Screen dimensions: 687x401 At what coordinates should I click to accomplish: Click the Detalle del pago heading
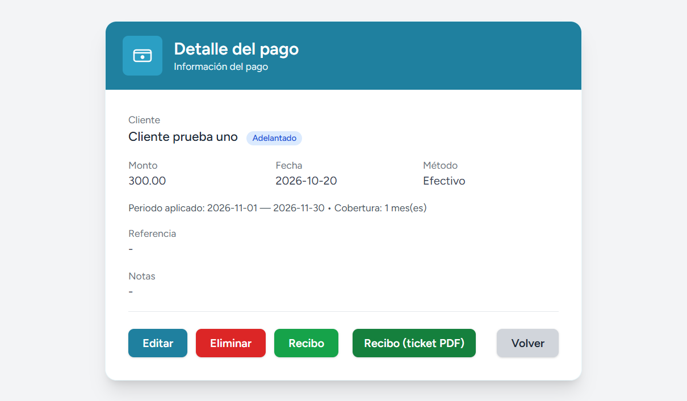coord(236,49)
